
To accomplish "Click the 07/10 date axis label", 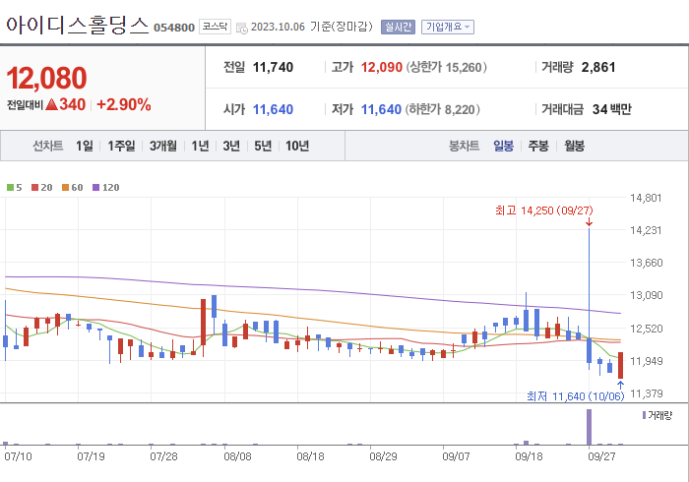I will coord(18,456).
